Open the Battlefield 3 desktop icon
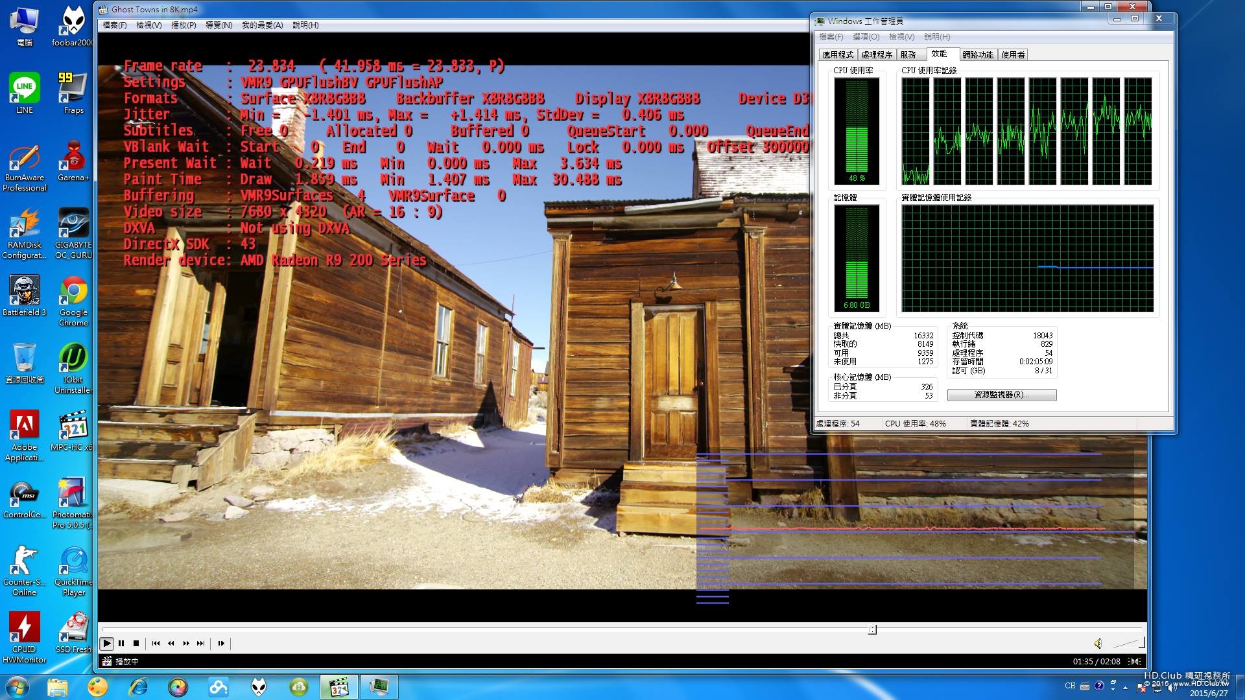The width and height of the screenshot is (1245, 700). coord(25,296)
